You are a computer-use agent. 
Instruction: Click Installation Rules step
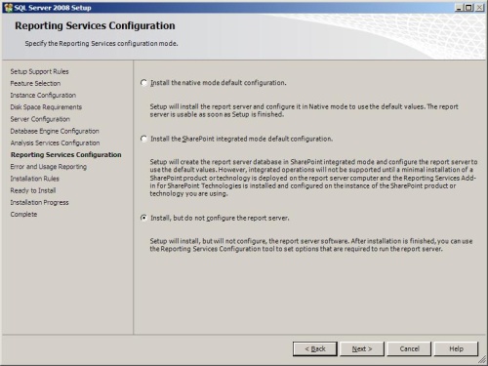click(x=34, y=179)
